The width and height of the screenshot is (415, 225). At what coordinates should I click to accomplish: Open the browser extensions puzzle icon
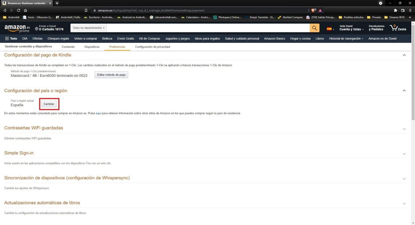[396, 10]
